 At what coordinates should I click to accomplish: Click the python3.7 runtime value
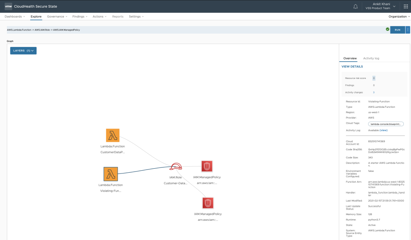[x=374, y=220]
